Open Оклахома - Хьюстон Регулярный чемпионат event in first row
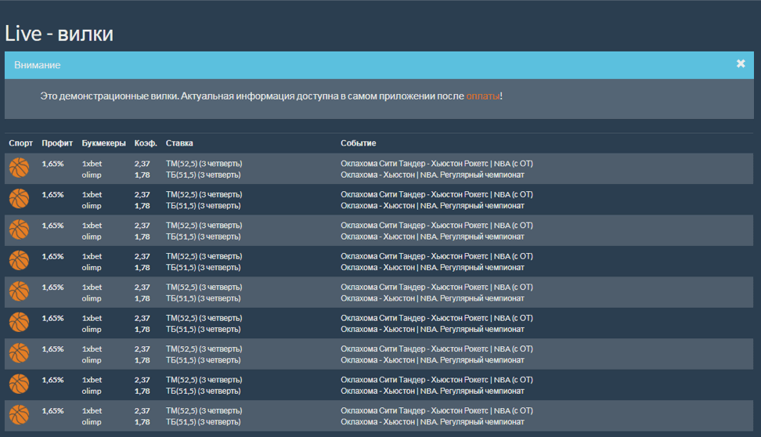 (432, 175)
